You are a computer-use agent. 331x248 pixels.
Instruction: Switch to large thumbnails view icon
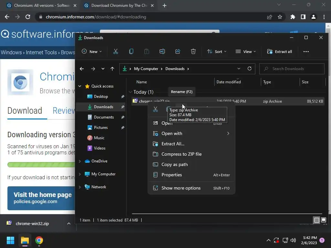click(323, 220)
